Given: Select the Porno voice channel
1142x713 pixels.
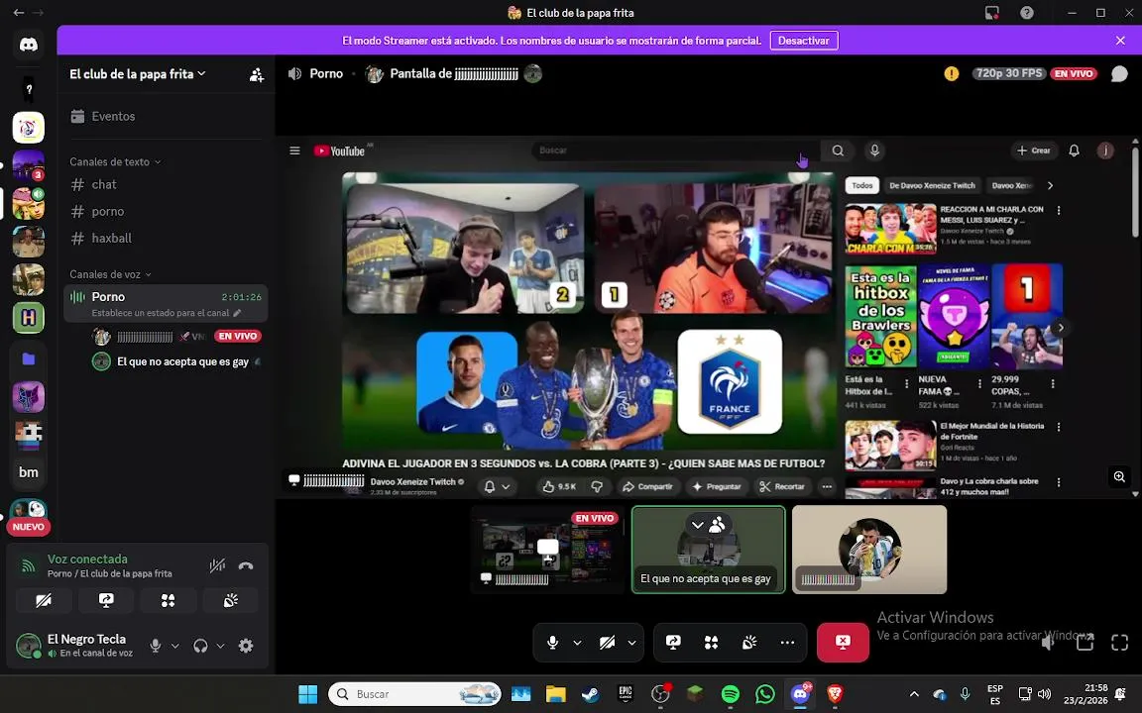Looking at the screenshot, I should [x=167, y=303].
